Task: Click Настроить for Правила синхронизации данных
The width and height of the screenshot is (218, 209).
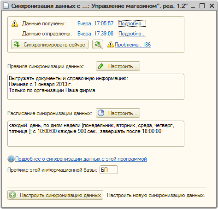Action: tap(118, 66)
